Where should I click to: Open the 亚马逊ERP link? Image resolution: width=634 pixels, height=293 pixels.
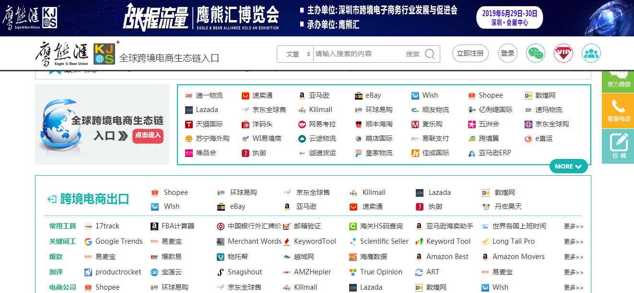[494, 153]
